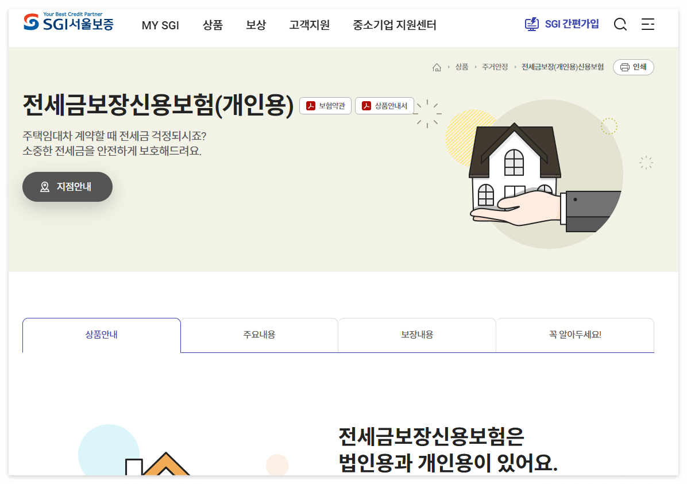Click the location pin icon in 지점안내
687x484 pixels.
(45, 187)
